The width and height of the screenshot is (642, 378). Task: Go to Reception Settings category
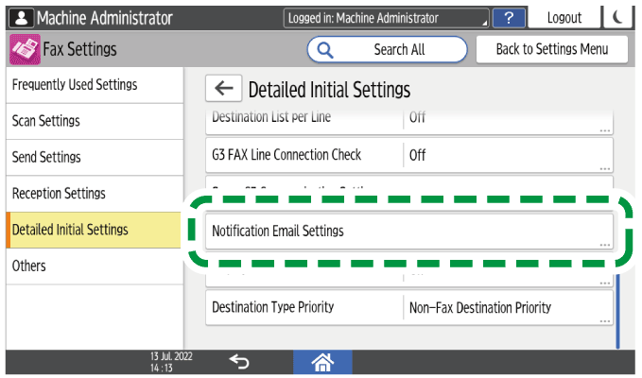(x=93, y=194)
